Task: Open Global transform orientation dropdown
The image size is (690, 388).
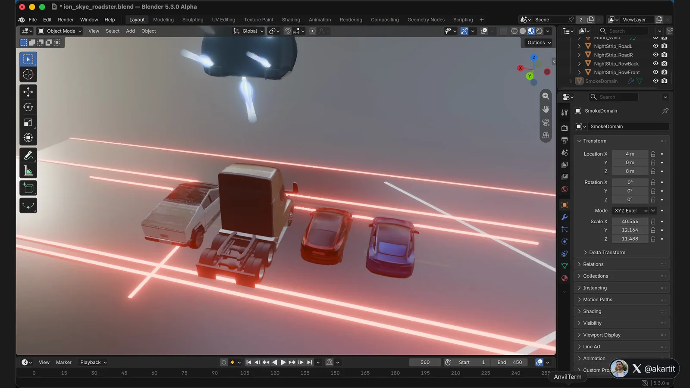Action: pyautogui.click(x=248, y=31)
